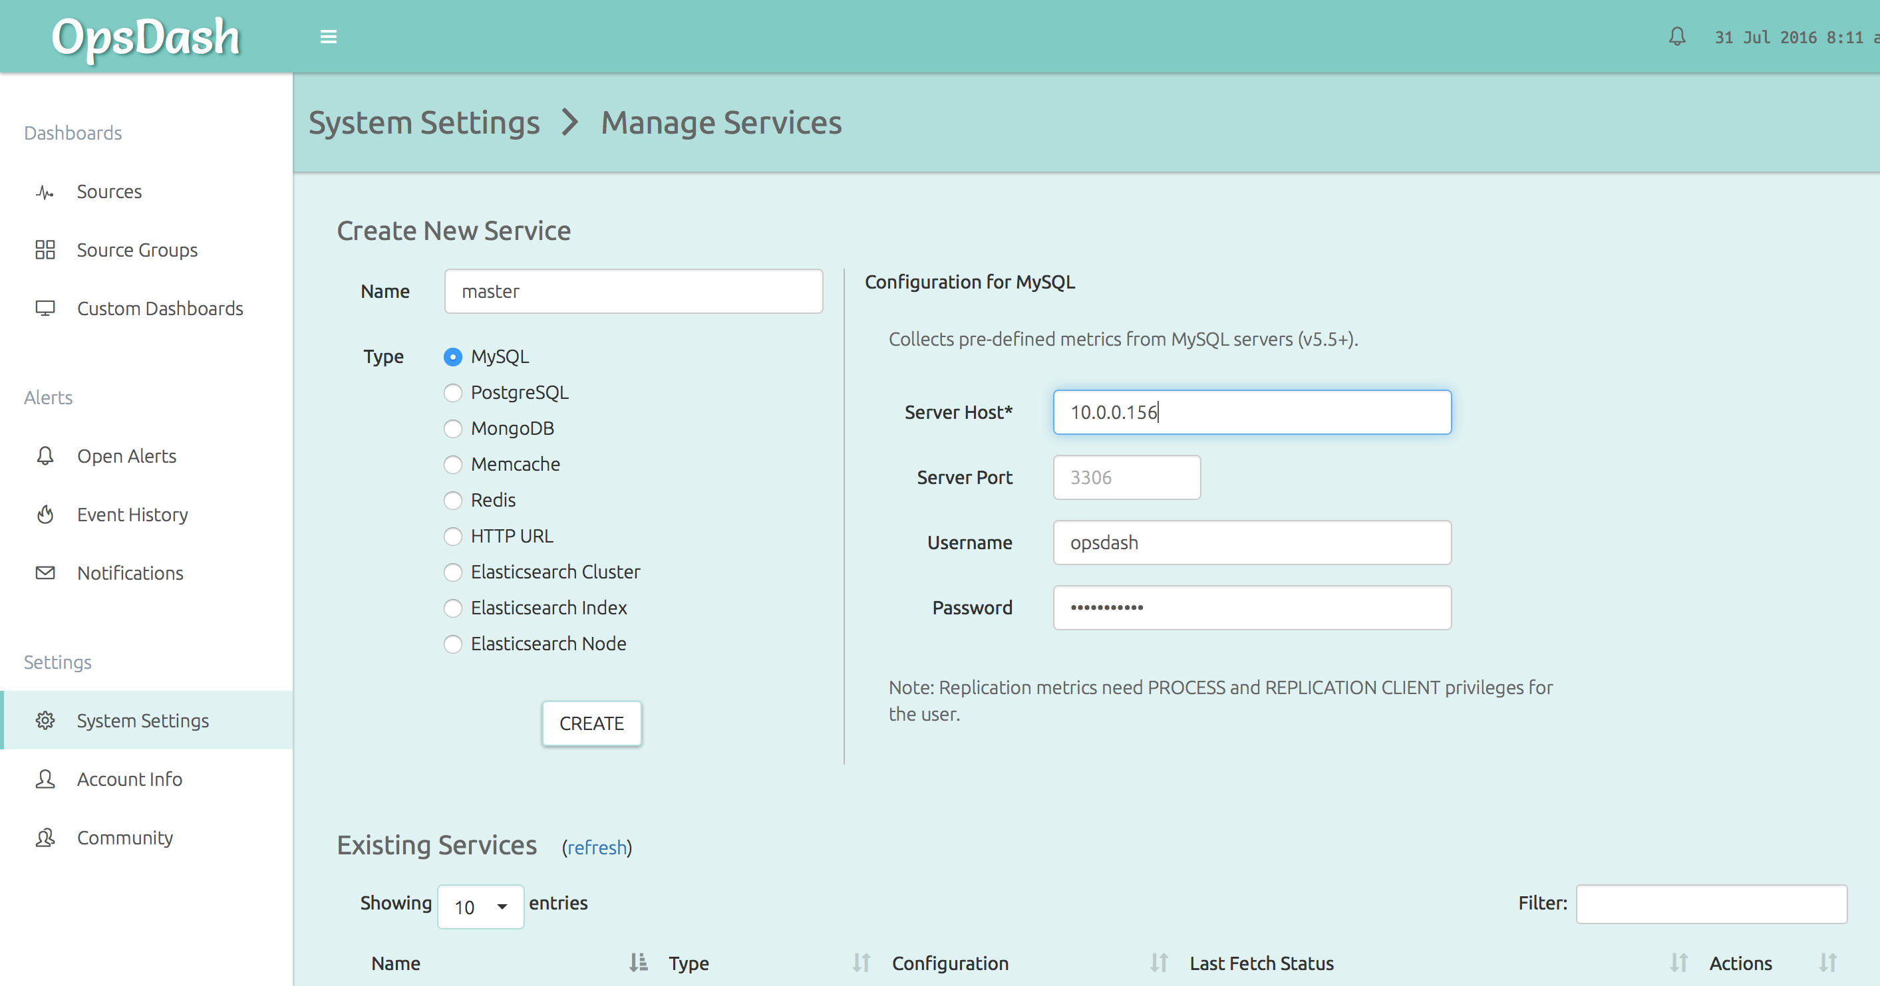Screen dimensions: 1880x986
Task: Click the Server Host input field
Action: 1253,412
